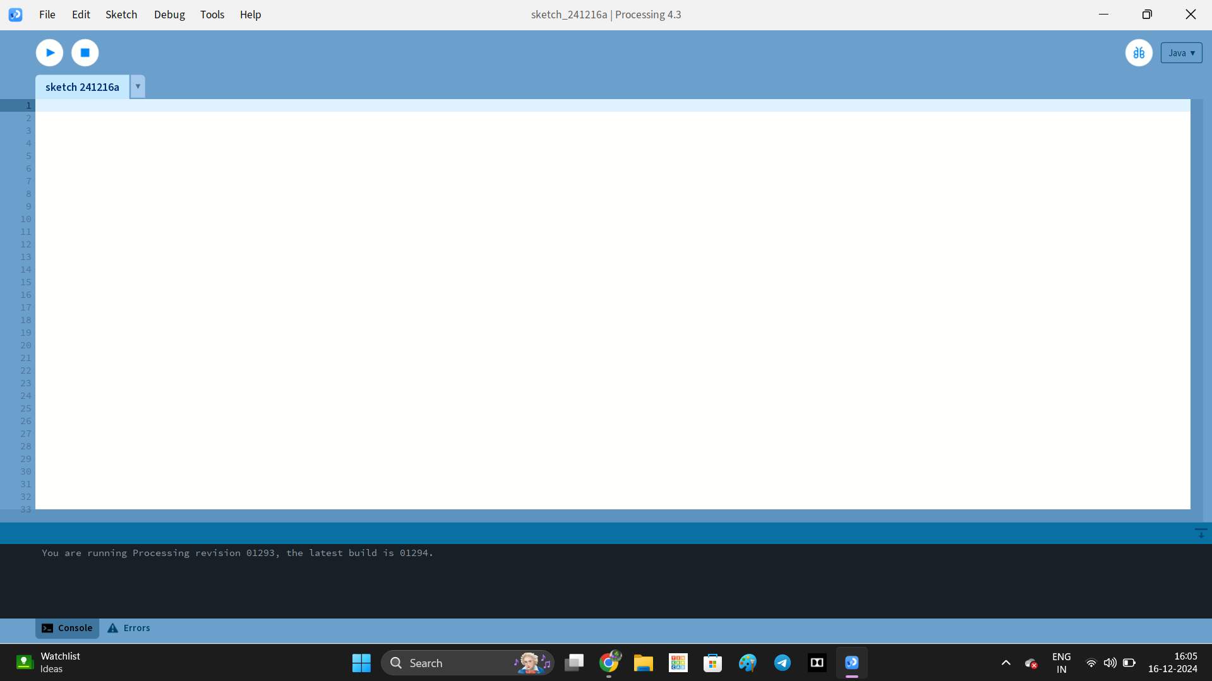Restore down the Processing window
This screenshot has height=681, width=1212.
[1147, 15]
